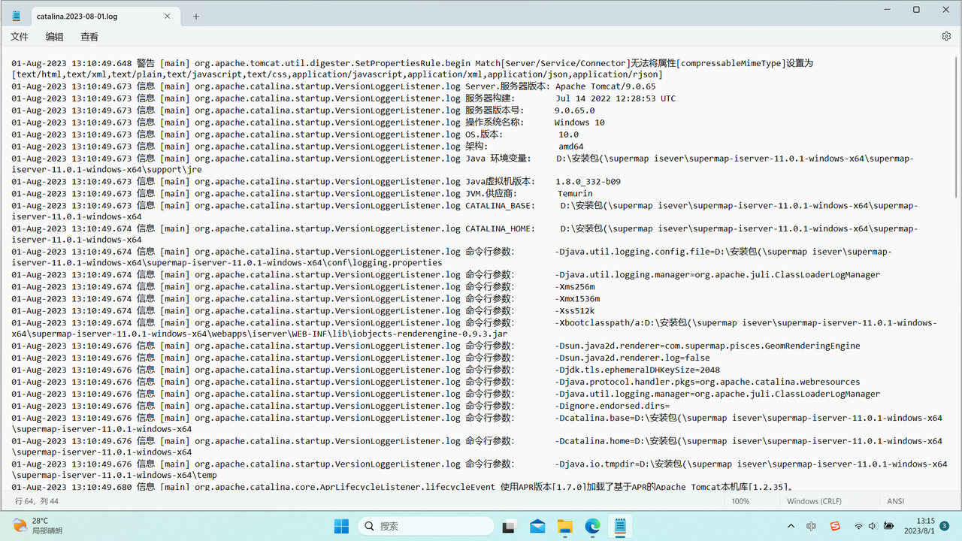
Task: Close the catalina.2023-08-01.log tab
Action: pyautogui.click(x=168, y=16)
